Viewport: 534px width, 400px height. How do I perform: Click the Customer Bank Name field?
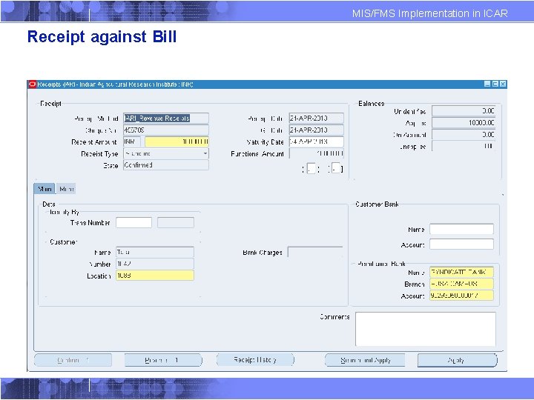461,229
